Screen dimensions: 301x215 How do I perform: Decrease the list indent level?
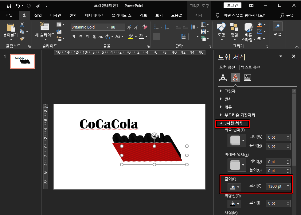tap(178, 27)
